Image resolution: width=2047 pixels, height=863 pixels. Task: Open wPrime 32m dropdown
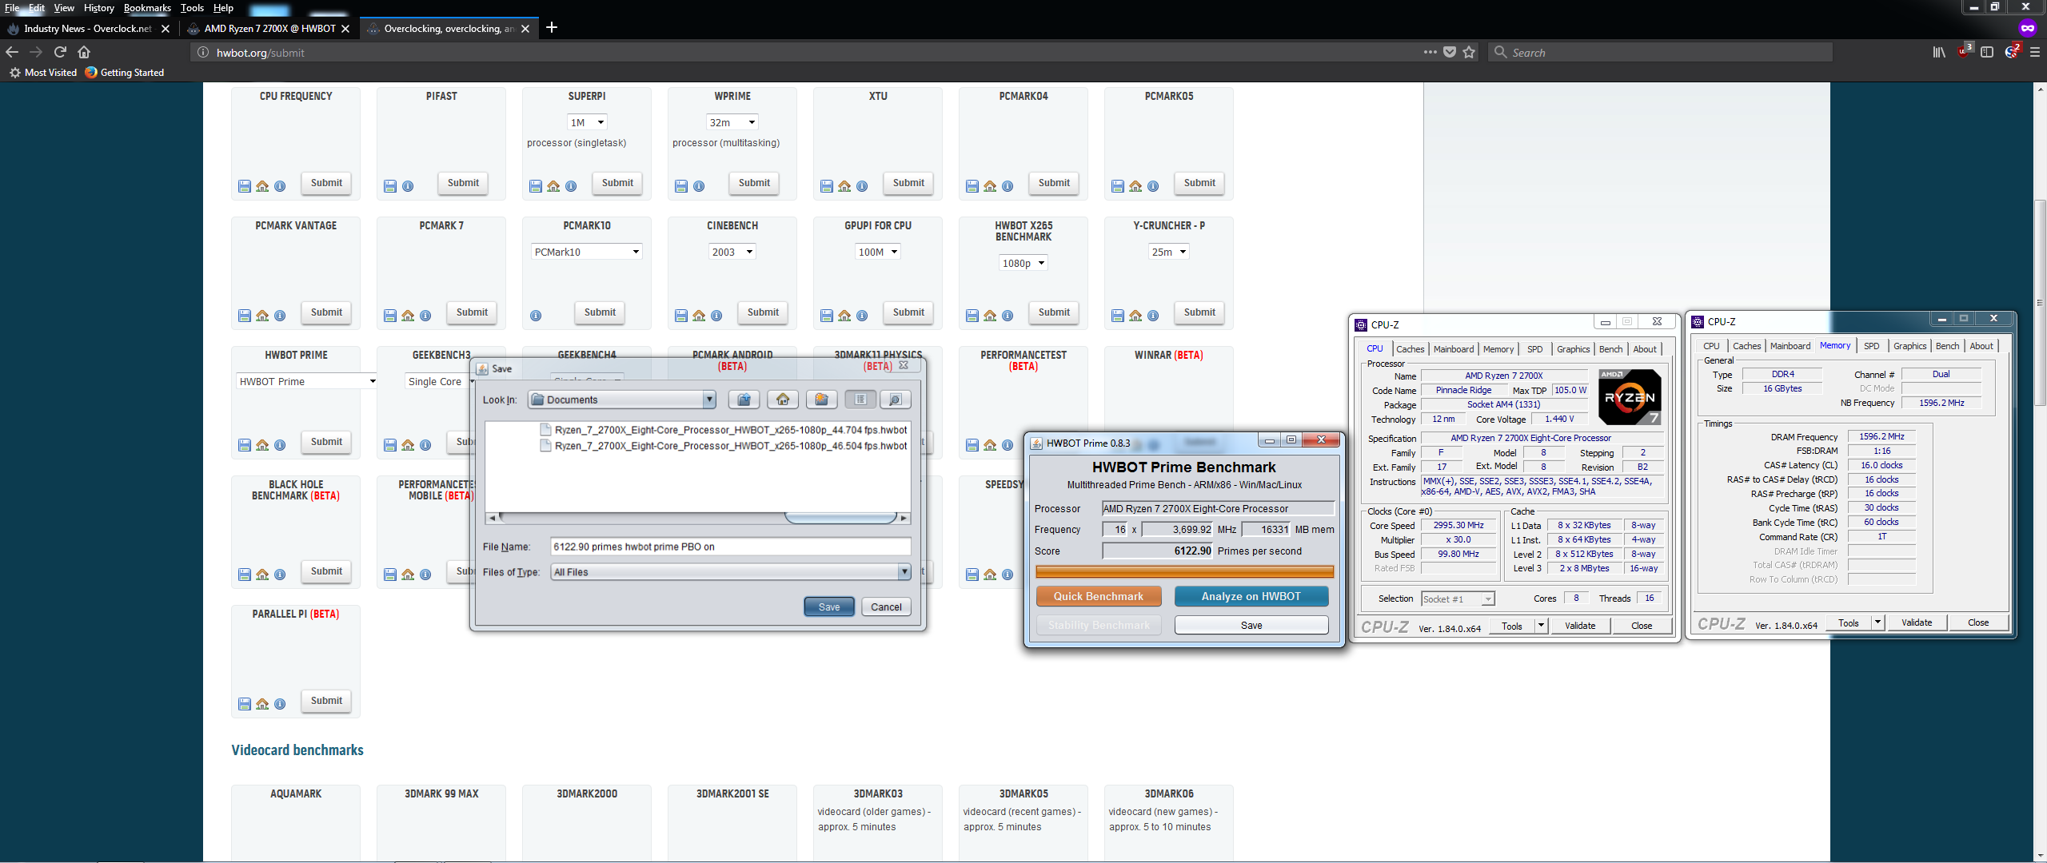(x=732, y=122)
